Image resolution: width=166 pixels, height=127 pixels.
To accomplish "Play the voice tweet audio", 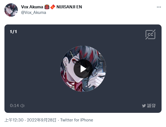I will pyautogui.click(x=83, y=69).
